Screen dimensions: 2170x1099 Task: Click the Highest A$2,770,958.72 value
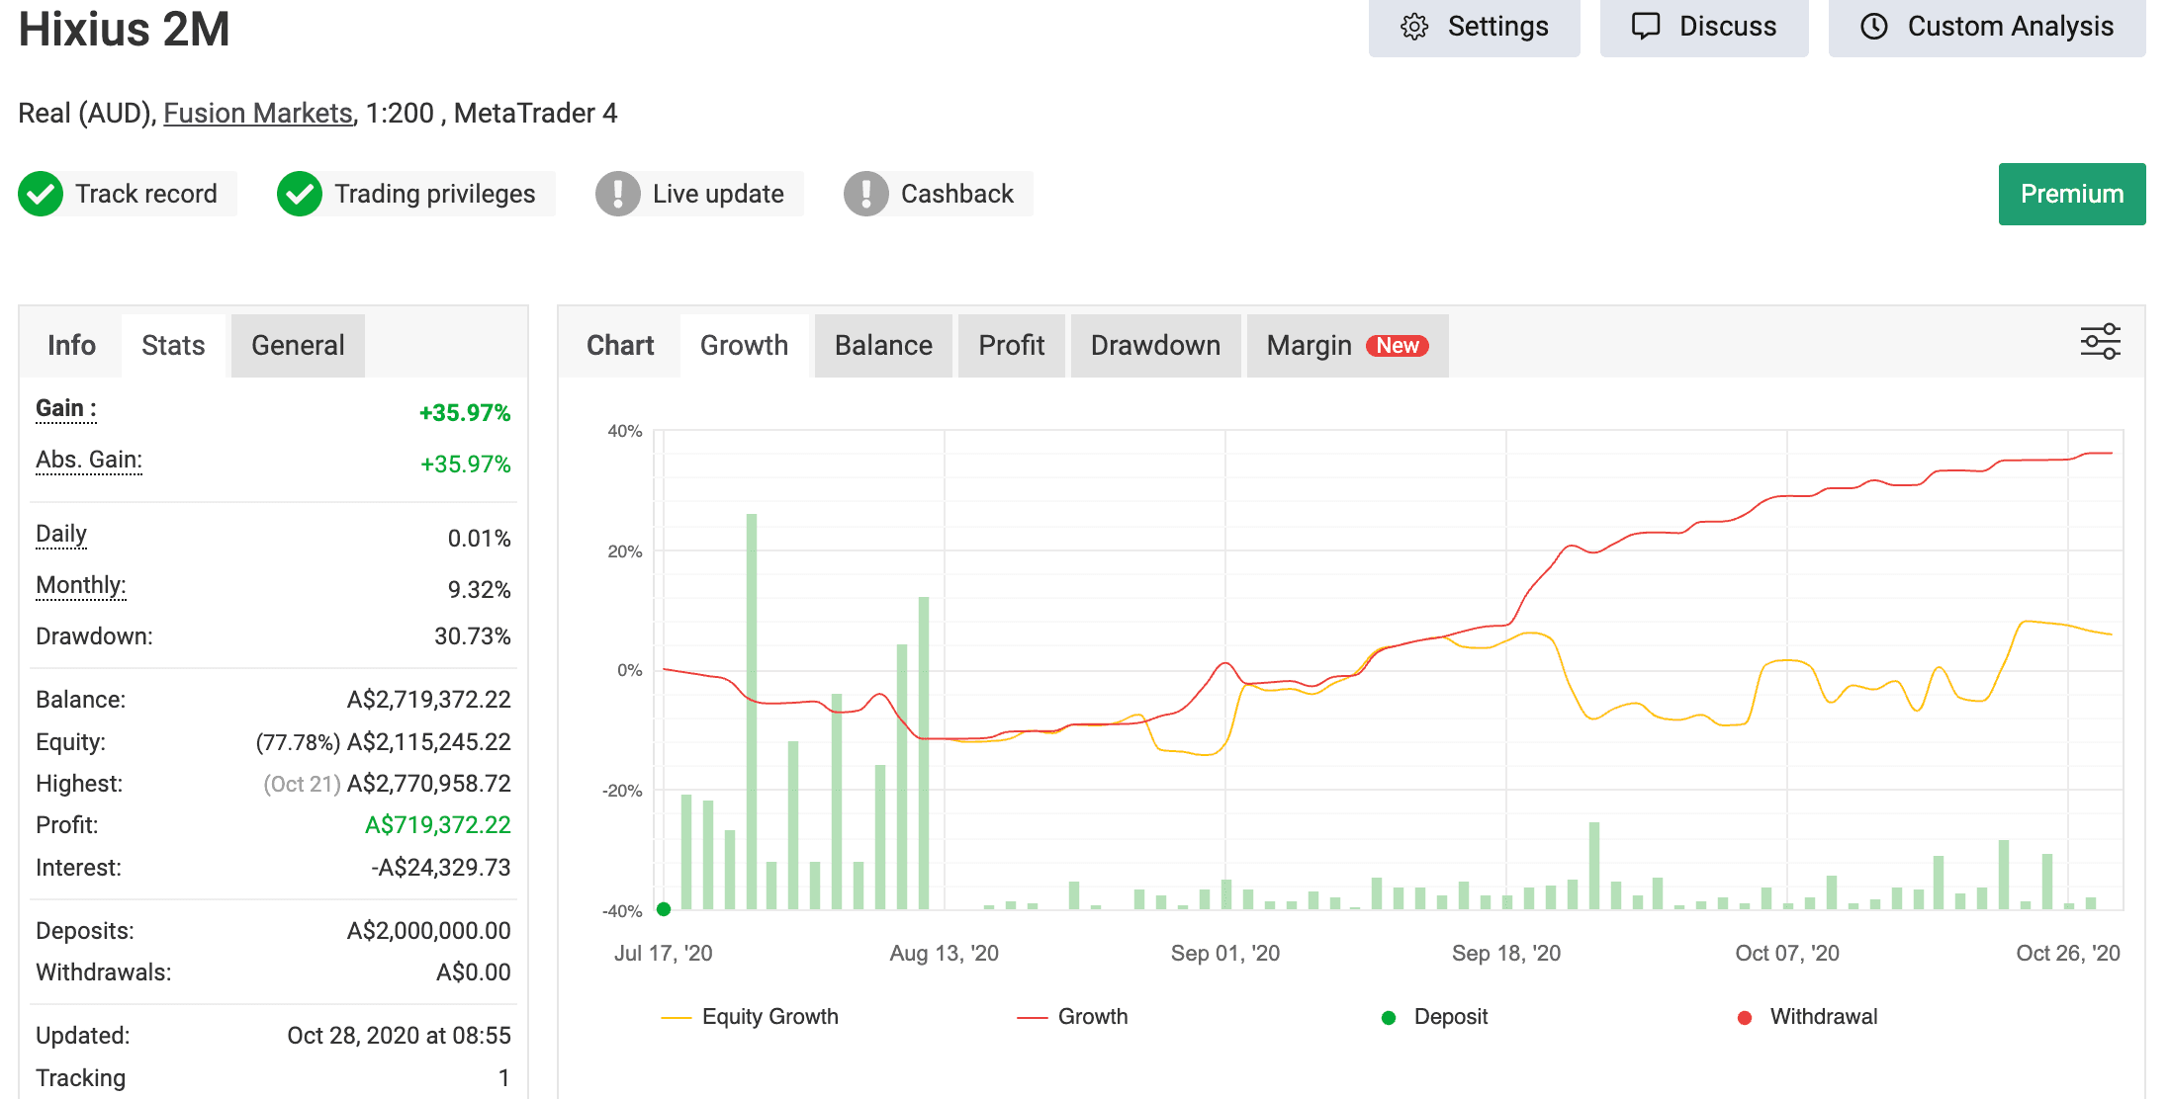point(428,784)
